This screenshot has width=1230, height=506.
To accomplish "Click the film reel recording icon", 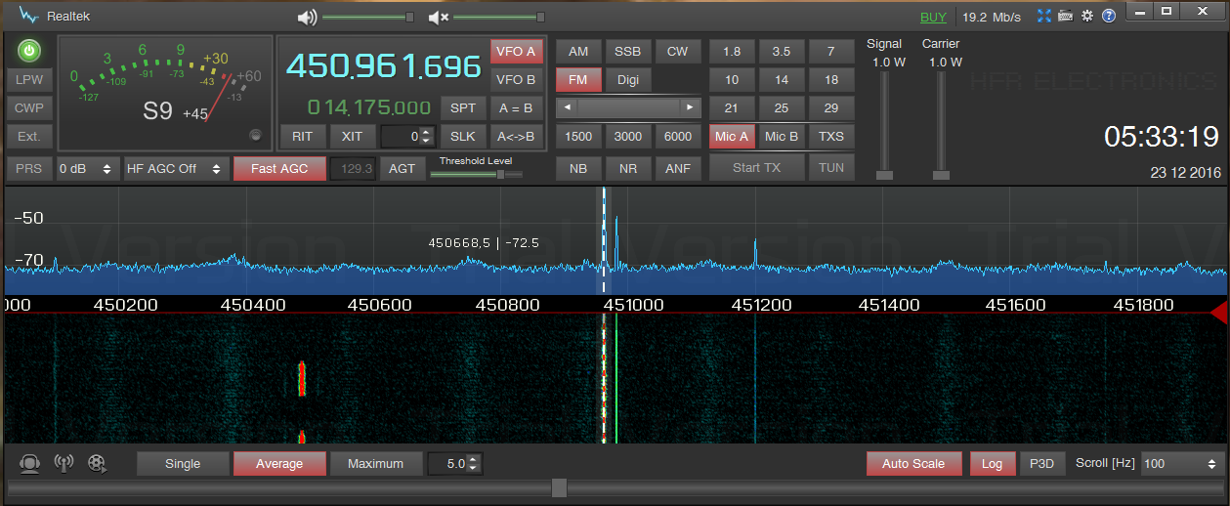I will point(97,464).
